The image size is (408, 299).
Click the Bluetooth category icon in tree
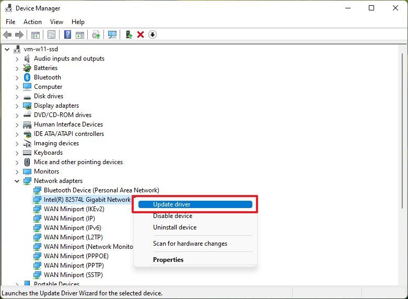pos(27,77)
